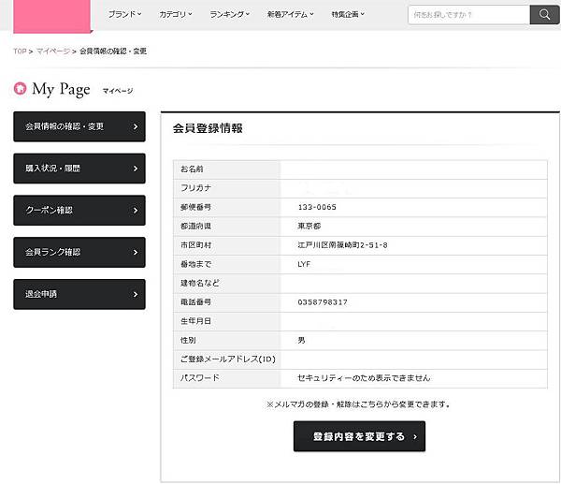The image size is (561, 484).
Task: Open the 特集企画 dropdown menu
Action: tap(348, 14)
